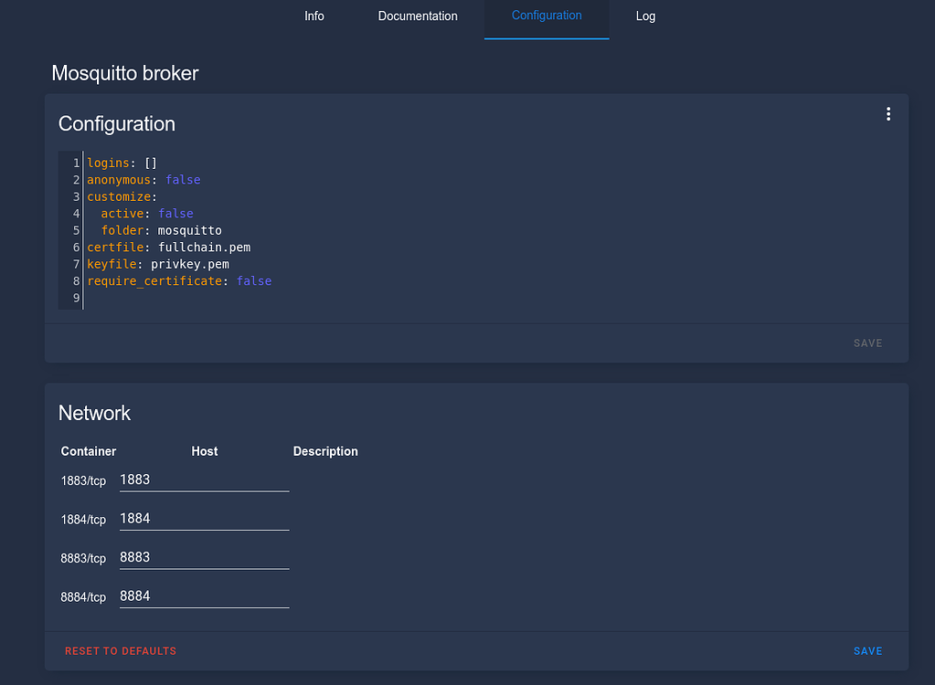
Task: Click the 'Container' column header
Action: point(89,451)
